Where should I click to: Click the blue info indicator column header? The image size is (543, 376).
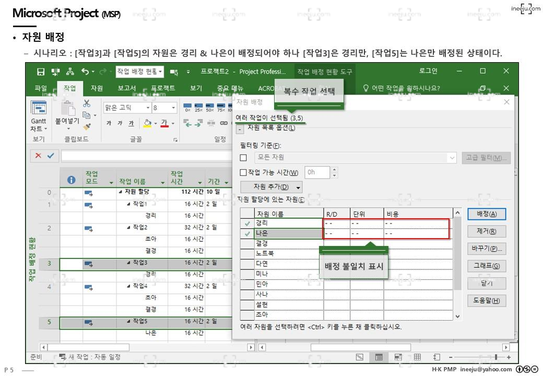click(x=71, y=180)
